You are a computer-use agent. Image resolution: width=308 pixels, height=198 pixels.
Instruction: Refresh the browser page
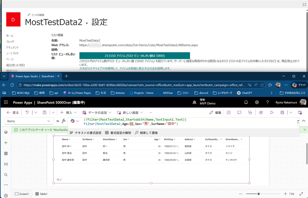click(12, 85)
